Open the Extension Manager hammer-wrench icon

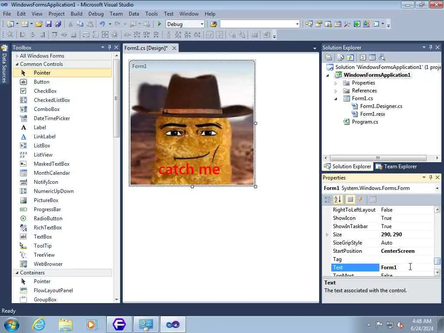[x=347, y=24]
